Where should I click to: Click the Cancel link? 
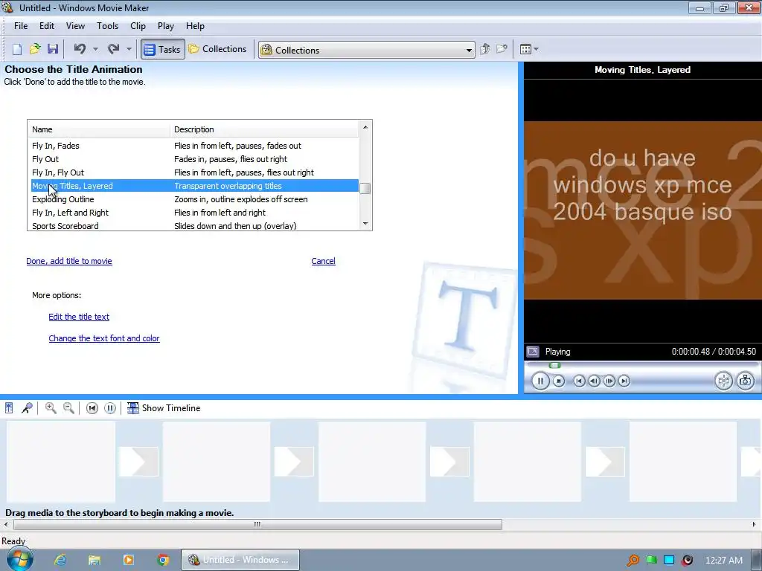[323, 261]
